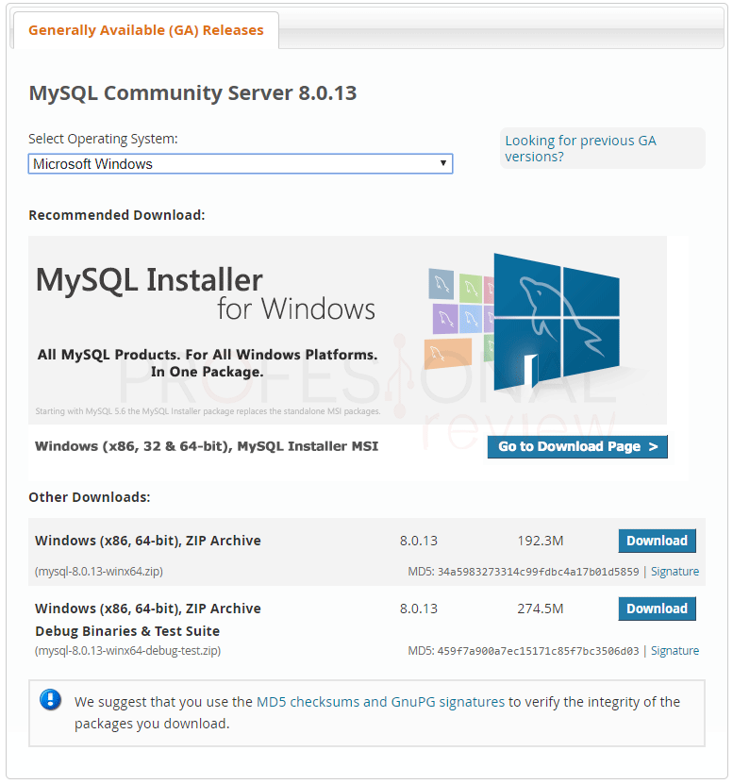
Task: Open Signature link for the debug-test zip
Action: (675, 651)
